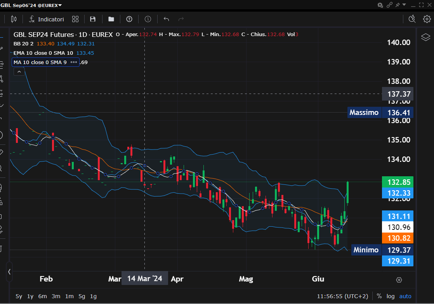Click the link chain icon in title bar
Viewport: 434px width, 304px height.
[x=390, y=5]
